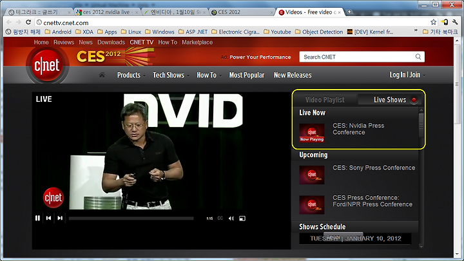Open Ford/NPR Press Conference thumbnail
Image resolution: width=464 pixels, height=261 pixels.
click(312, 205)
